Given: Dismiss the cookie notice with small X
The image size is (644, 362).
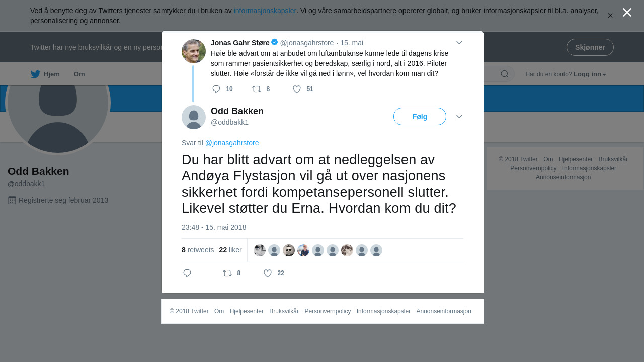Looking at the screenshot, I should (610, 16).
